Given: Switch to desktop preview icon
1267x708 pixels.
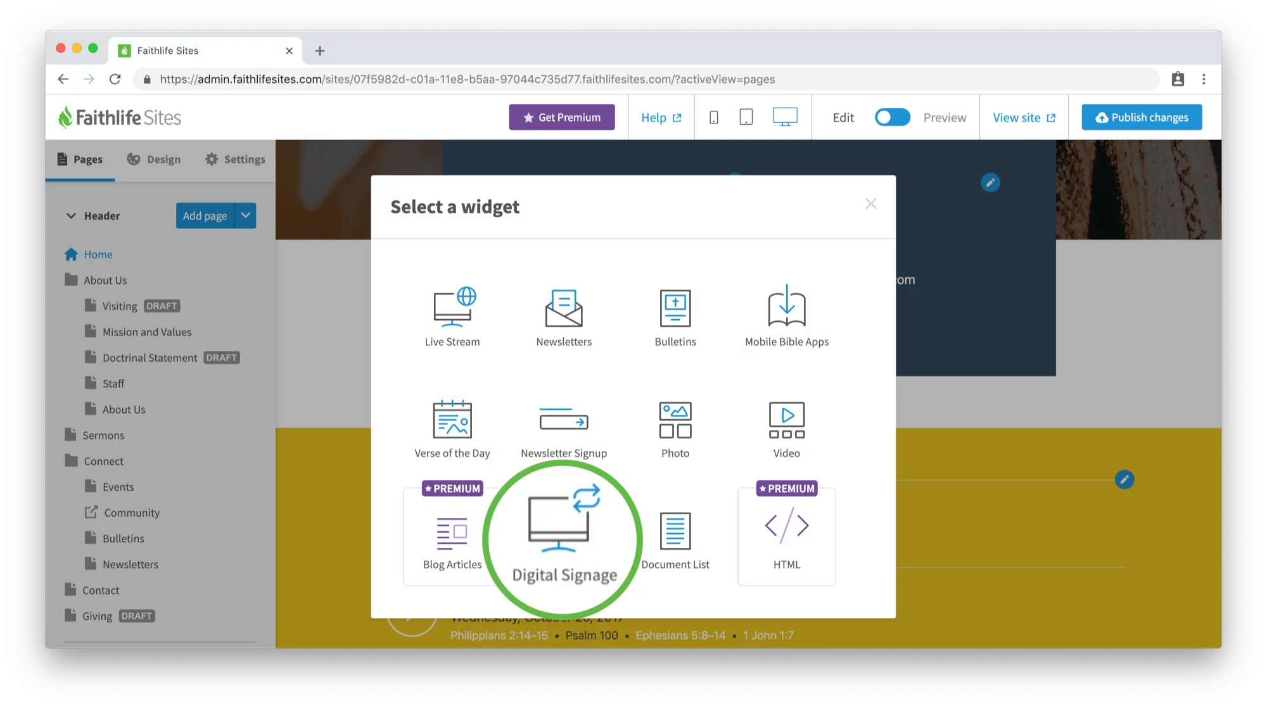Looking at the screenshot, I should [784, 117].
